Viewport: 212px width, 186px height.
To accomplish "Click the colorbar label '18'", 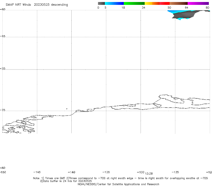I will (123, 8).
